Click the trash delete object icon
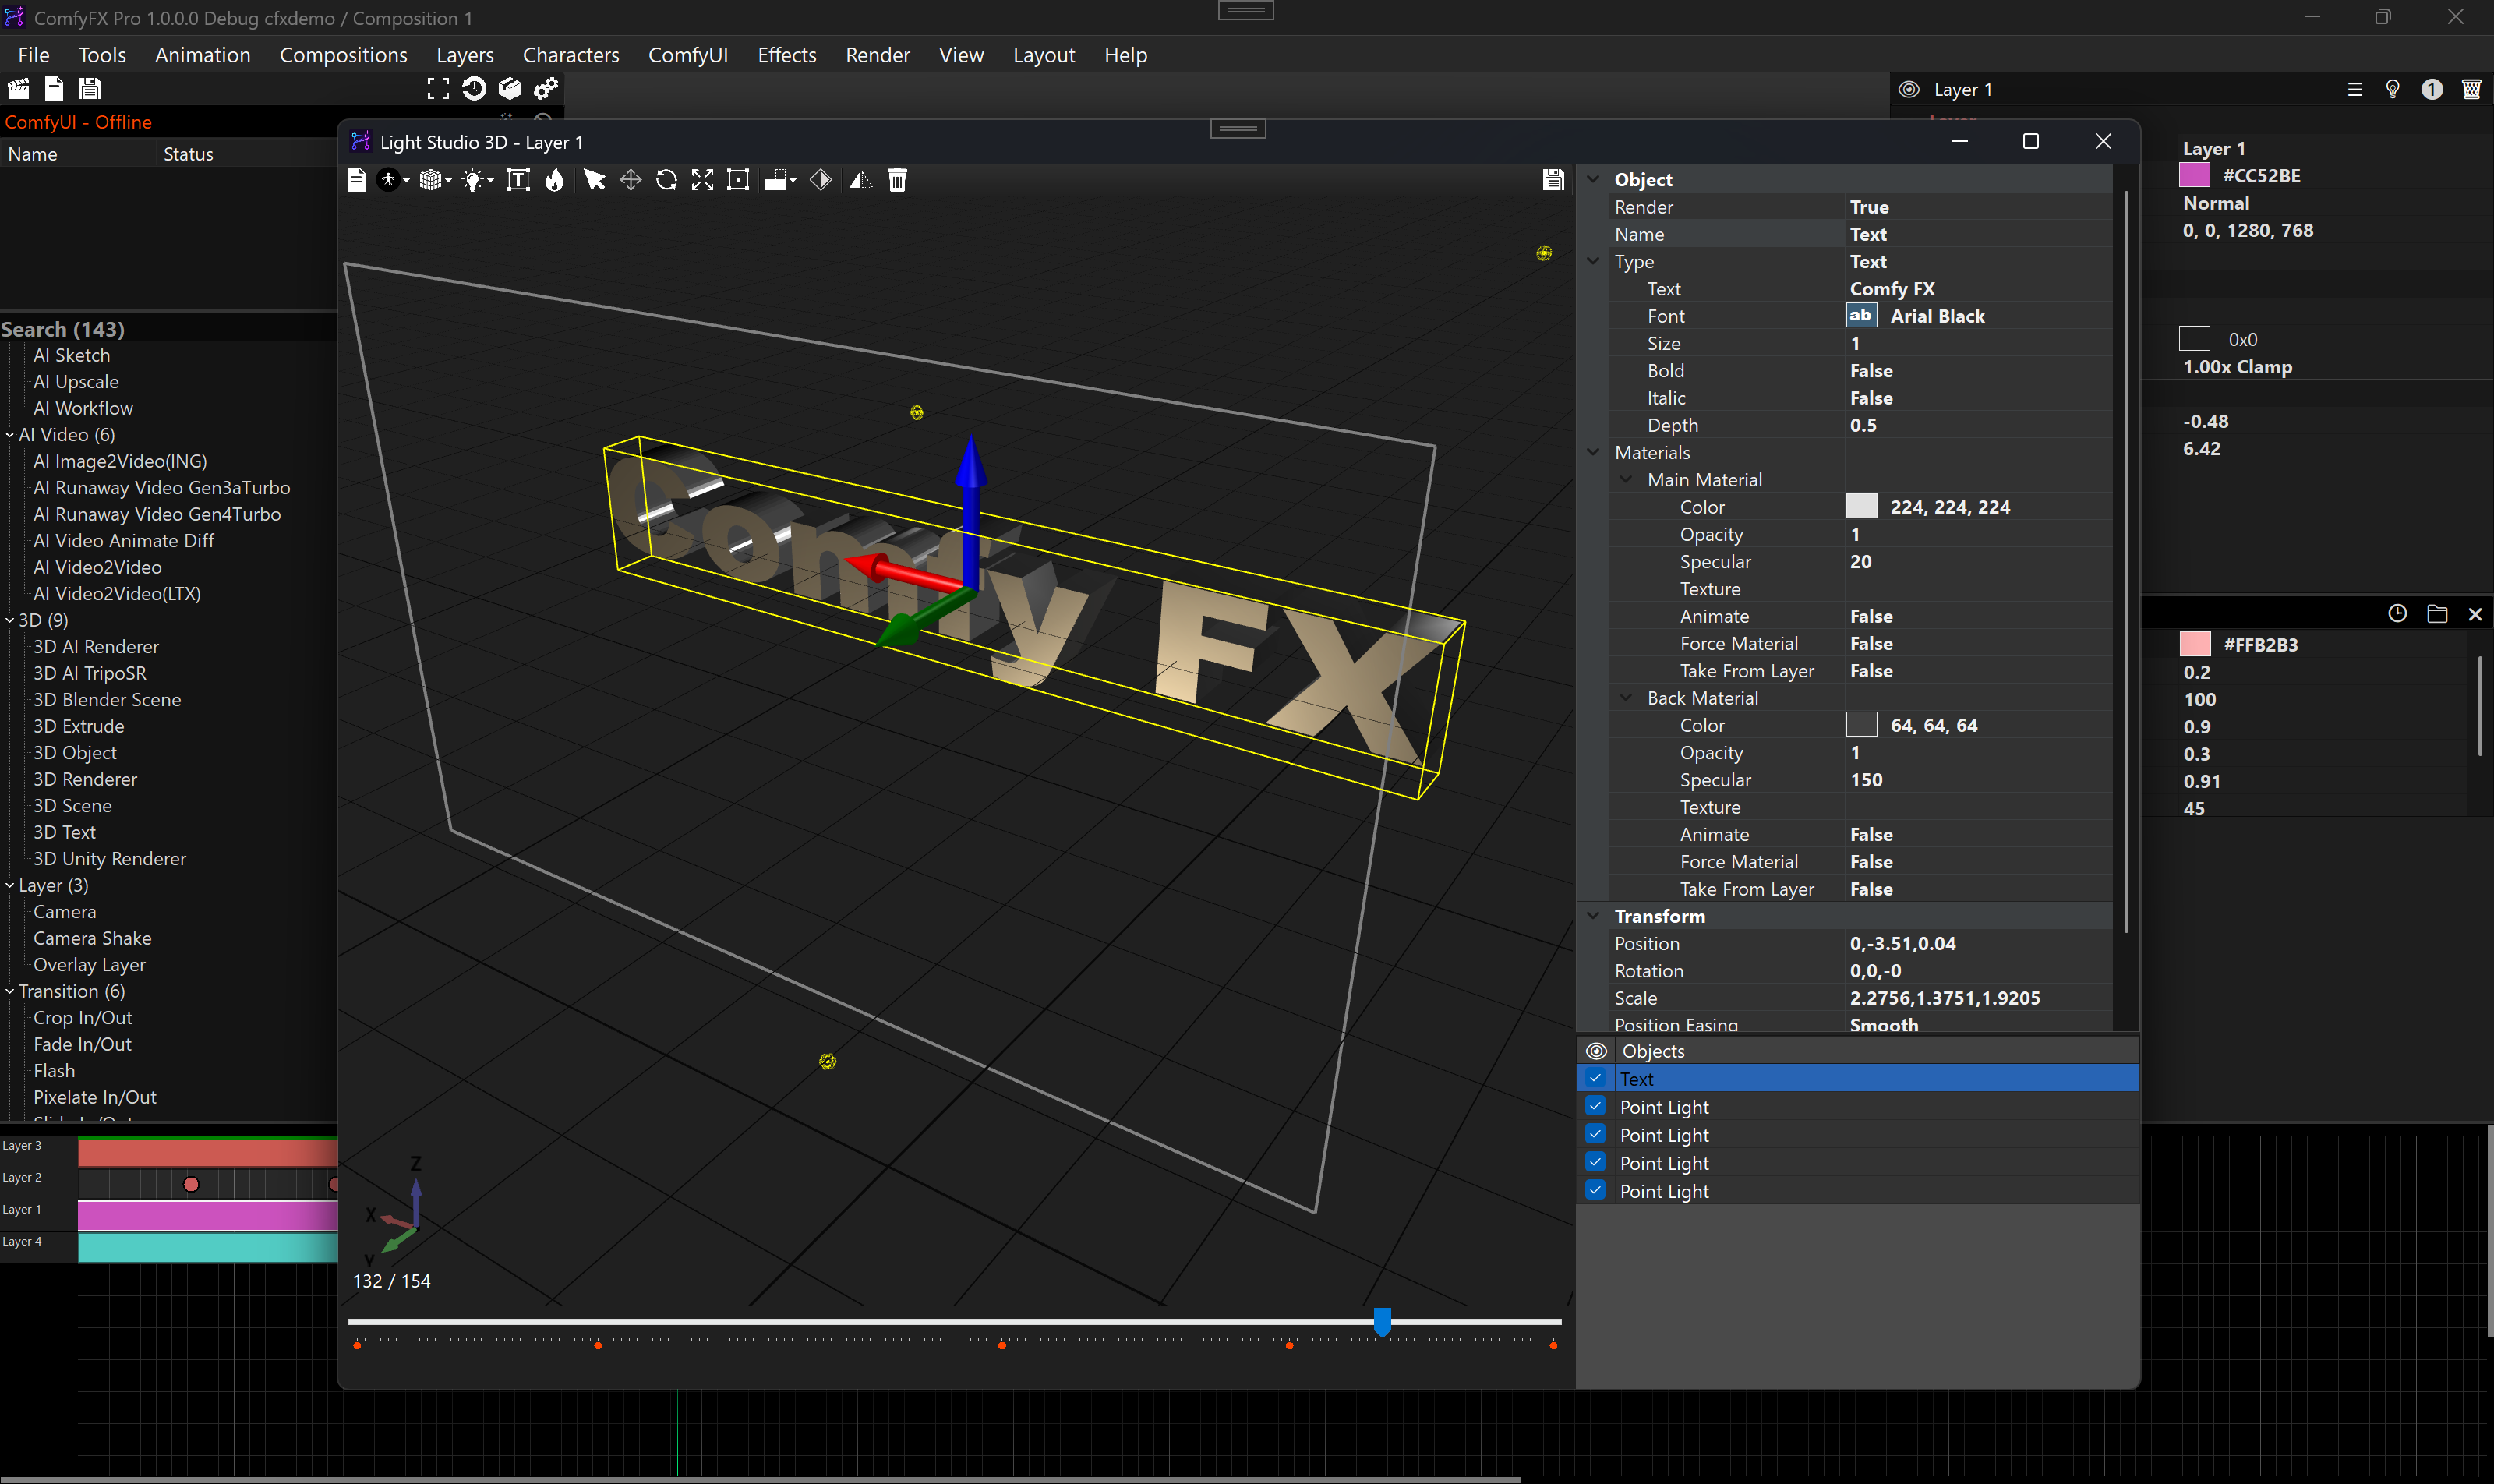 897,180
